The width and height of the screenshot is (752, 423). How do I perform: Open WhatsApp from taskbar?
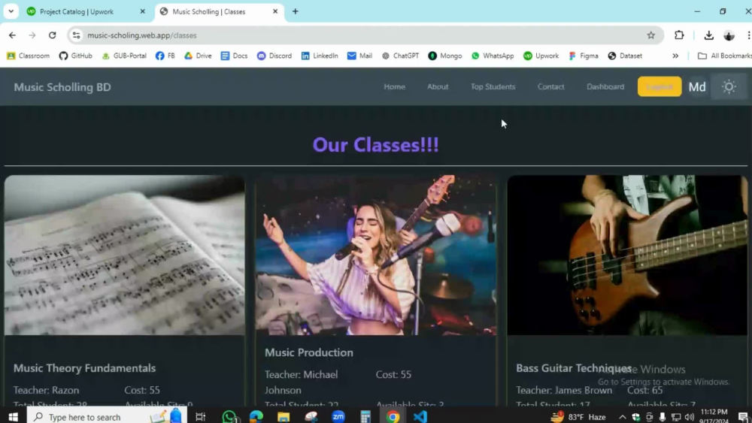tap(229, 417)
